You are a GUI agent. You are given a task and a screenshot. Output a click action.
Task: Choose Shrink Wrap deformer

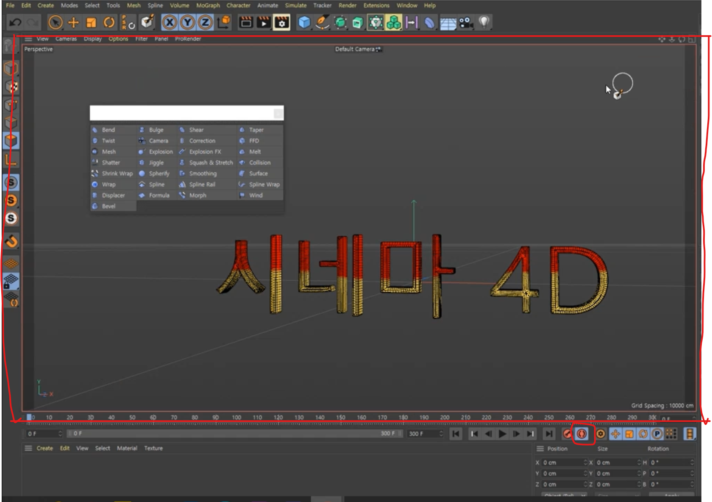pos(113,173)
